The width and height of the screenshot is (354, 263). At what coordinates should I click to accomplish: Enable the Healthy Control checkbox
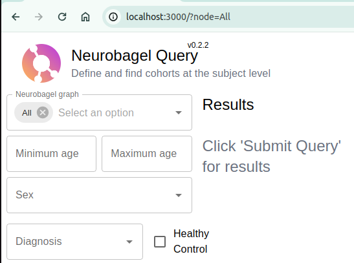[160, 242]
